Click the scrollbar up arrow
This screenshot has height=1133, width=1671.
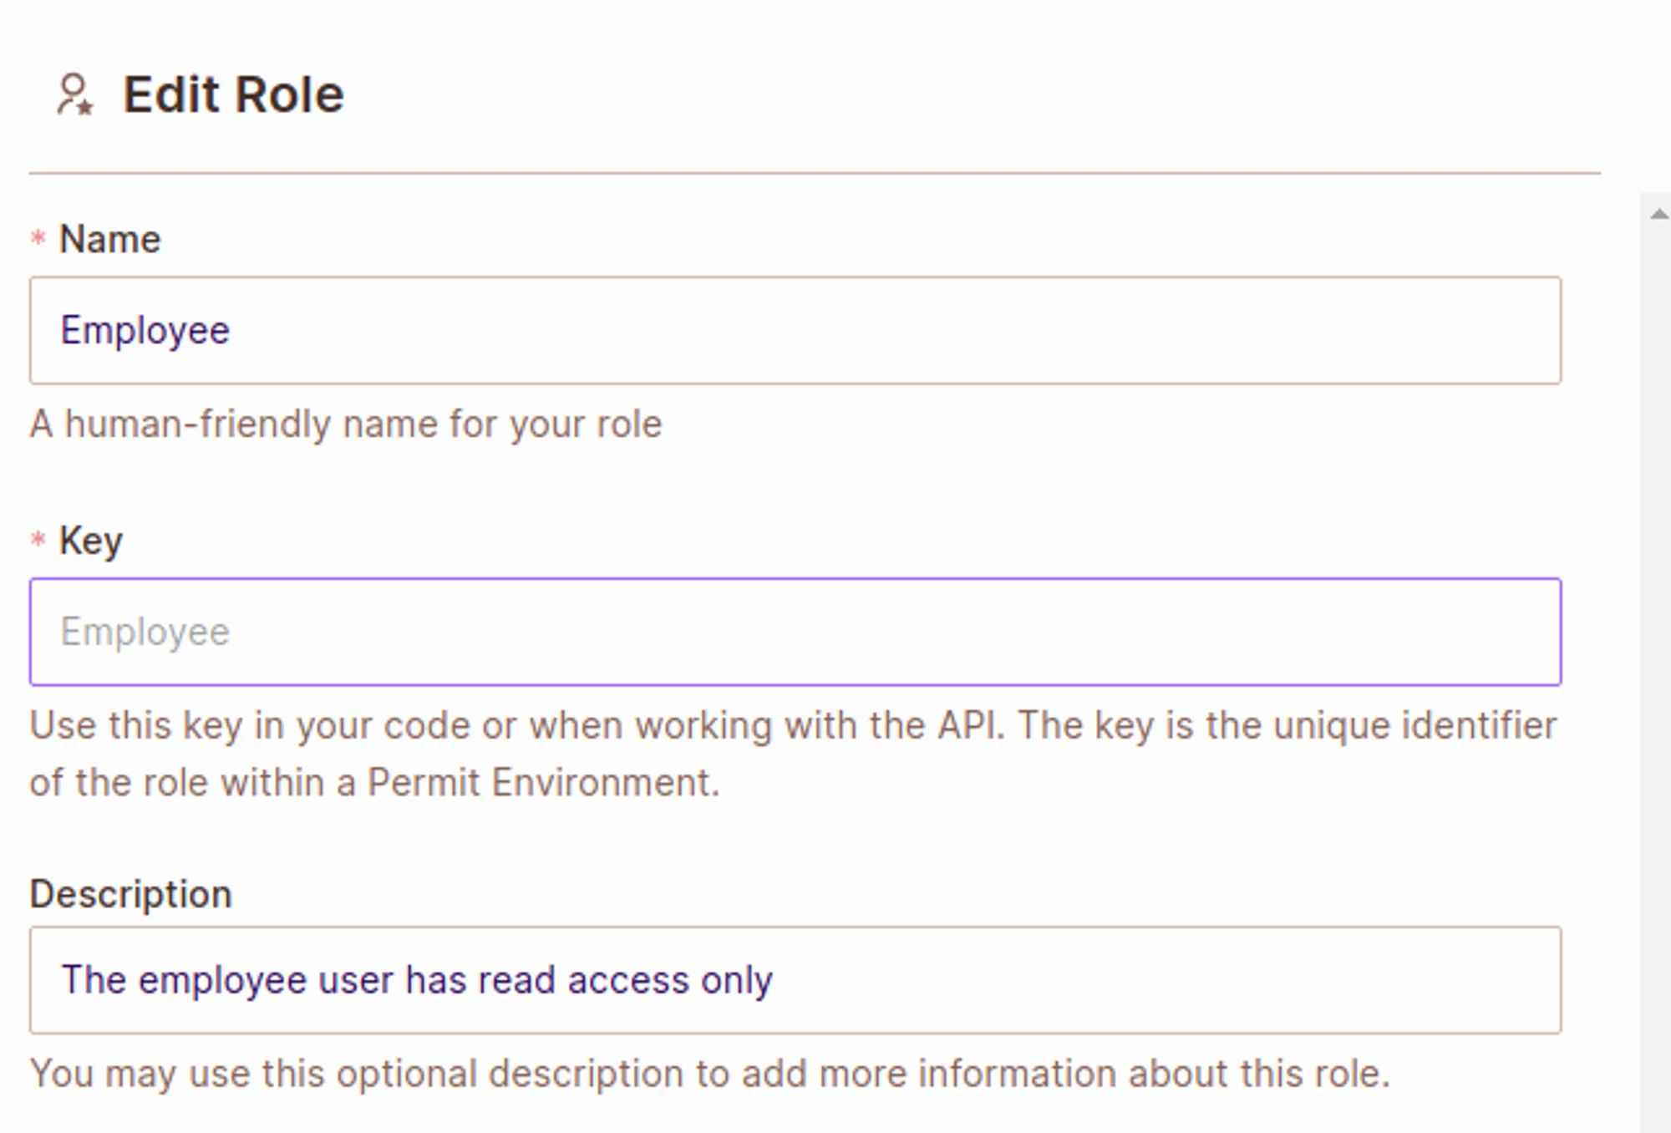[x=1658, y=215]
